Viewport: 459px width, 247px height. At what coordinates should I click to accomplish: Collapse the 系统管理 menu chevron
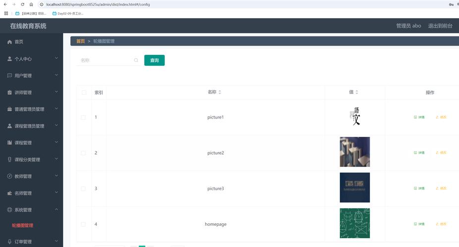pyautogui.click(x=57, y=209)
